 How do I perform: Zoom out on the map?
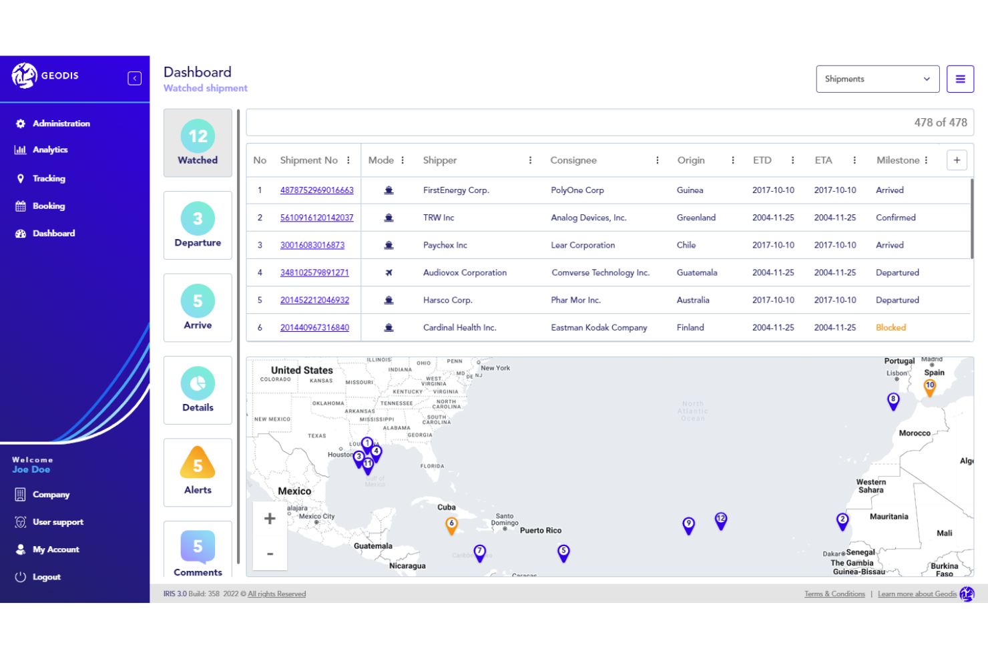click(270, 554)
